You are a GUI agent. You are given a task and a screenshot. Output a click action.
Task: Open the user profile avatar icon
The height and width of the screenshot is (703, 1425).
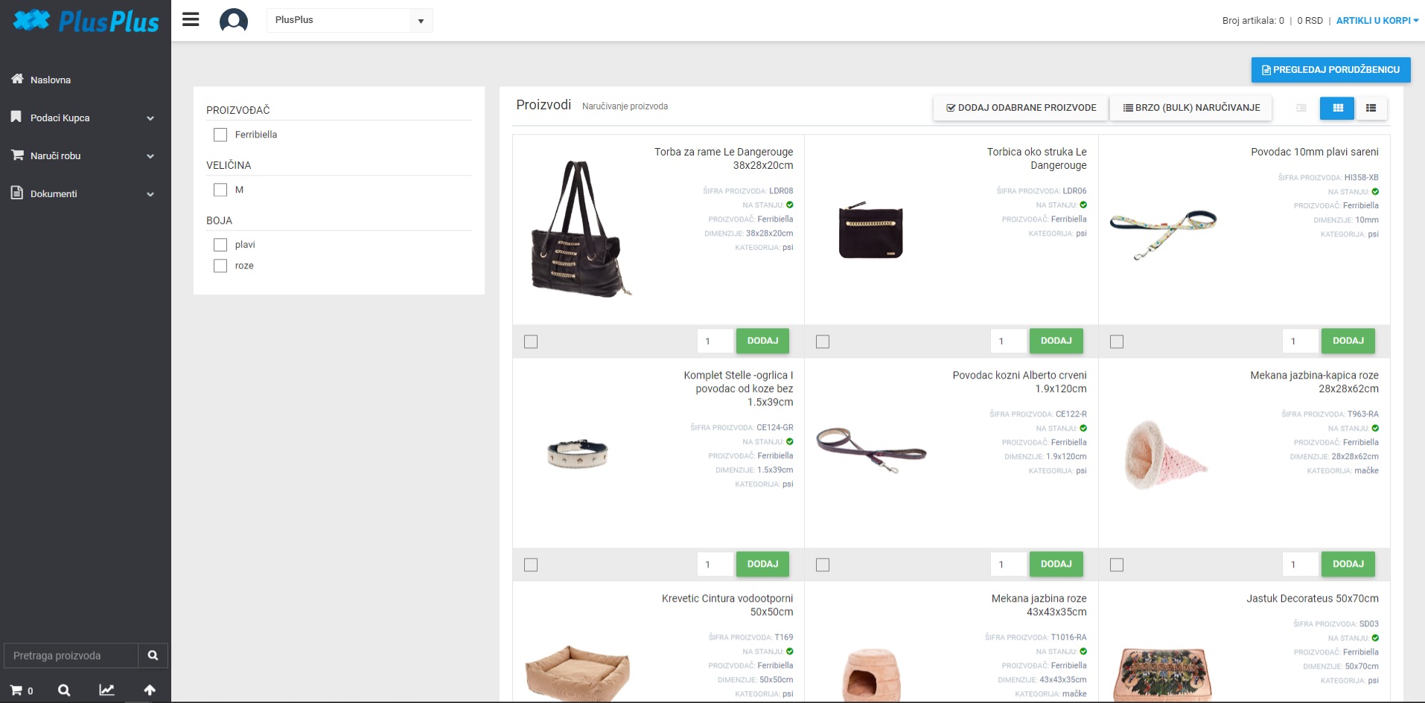point(233,20)
